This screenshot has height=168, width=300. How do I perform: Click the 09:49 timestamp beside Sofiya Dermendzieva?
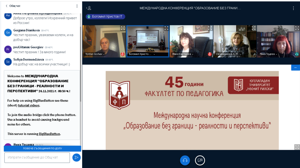pos(49,60)
